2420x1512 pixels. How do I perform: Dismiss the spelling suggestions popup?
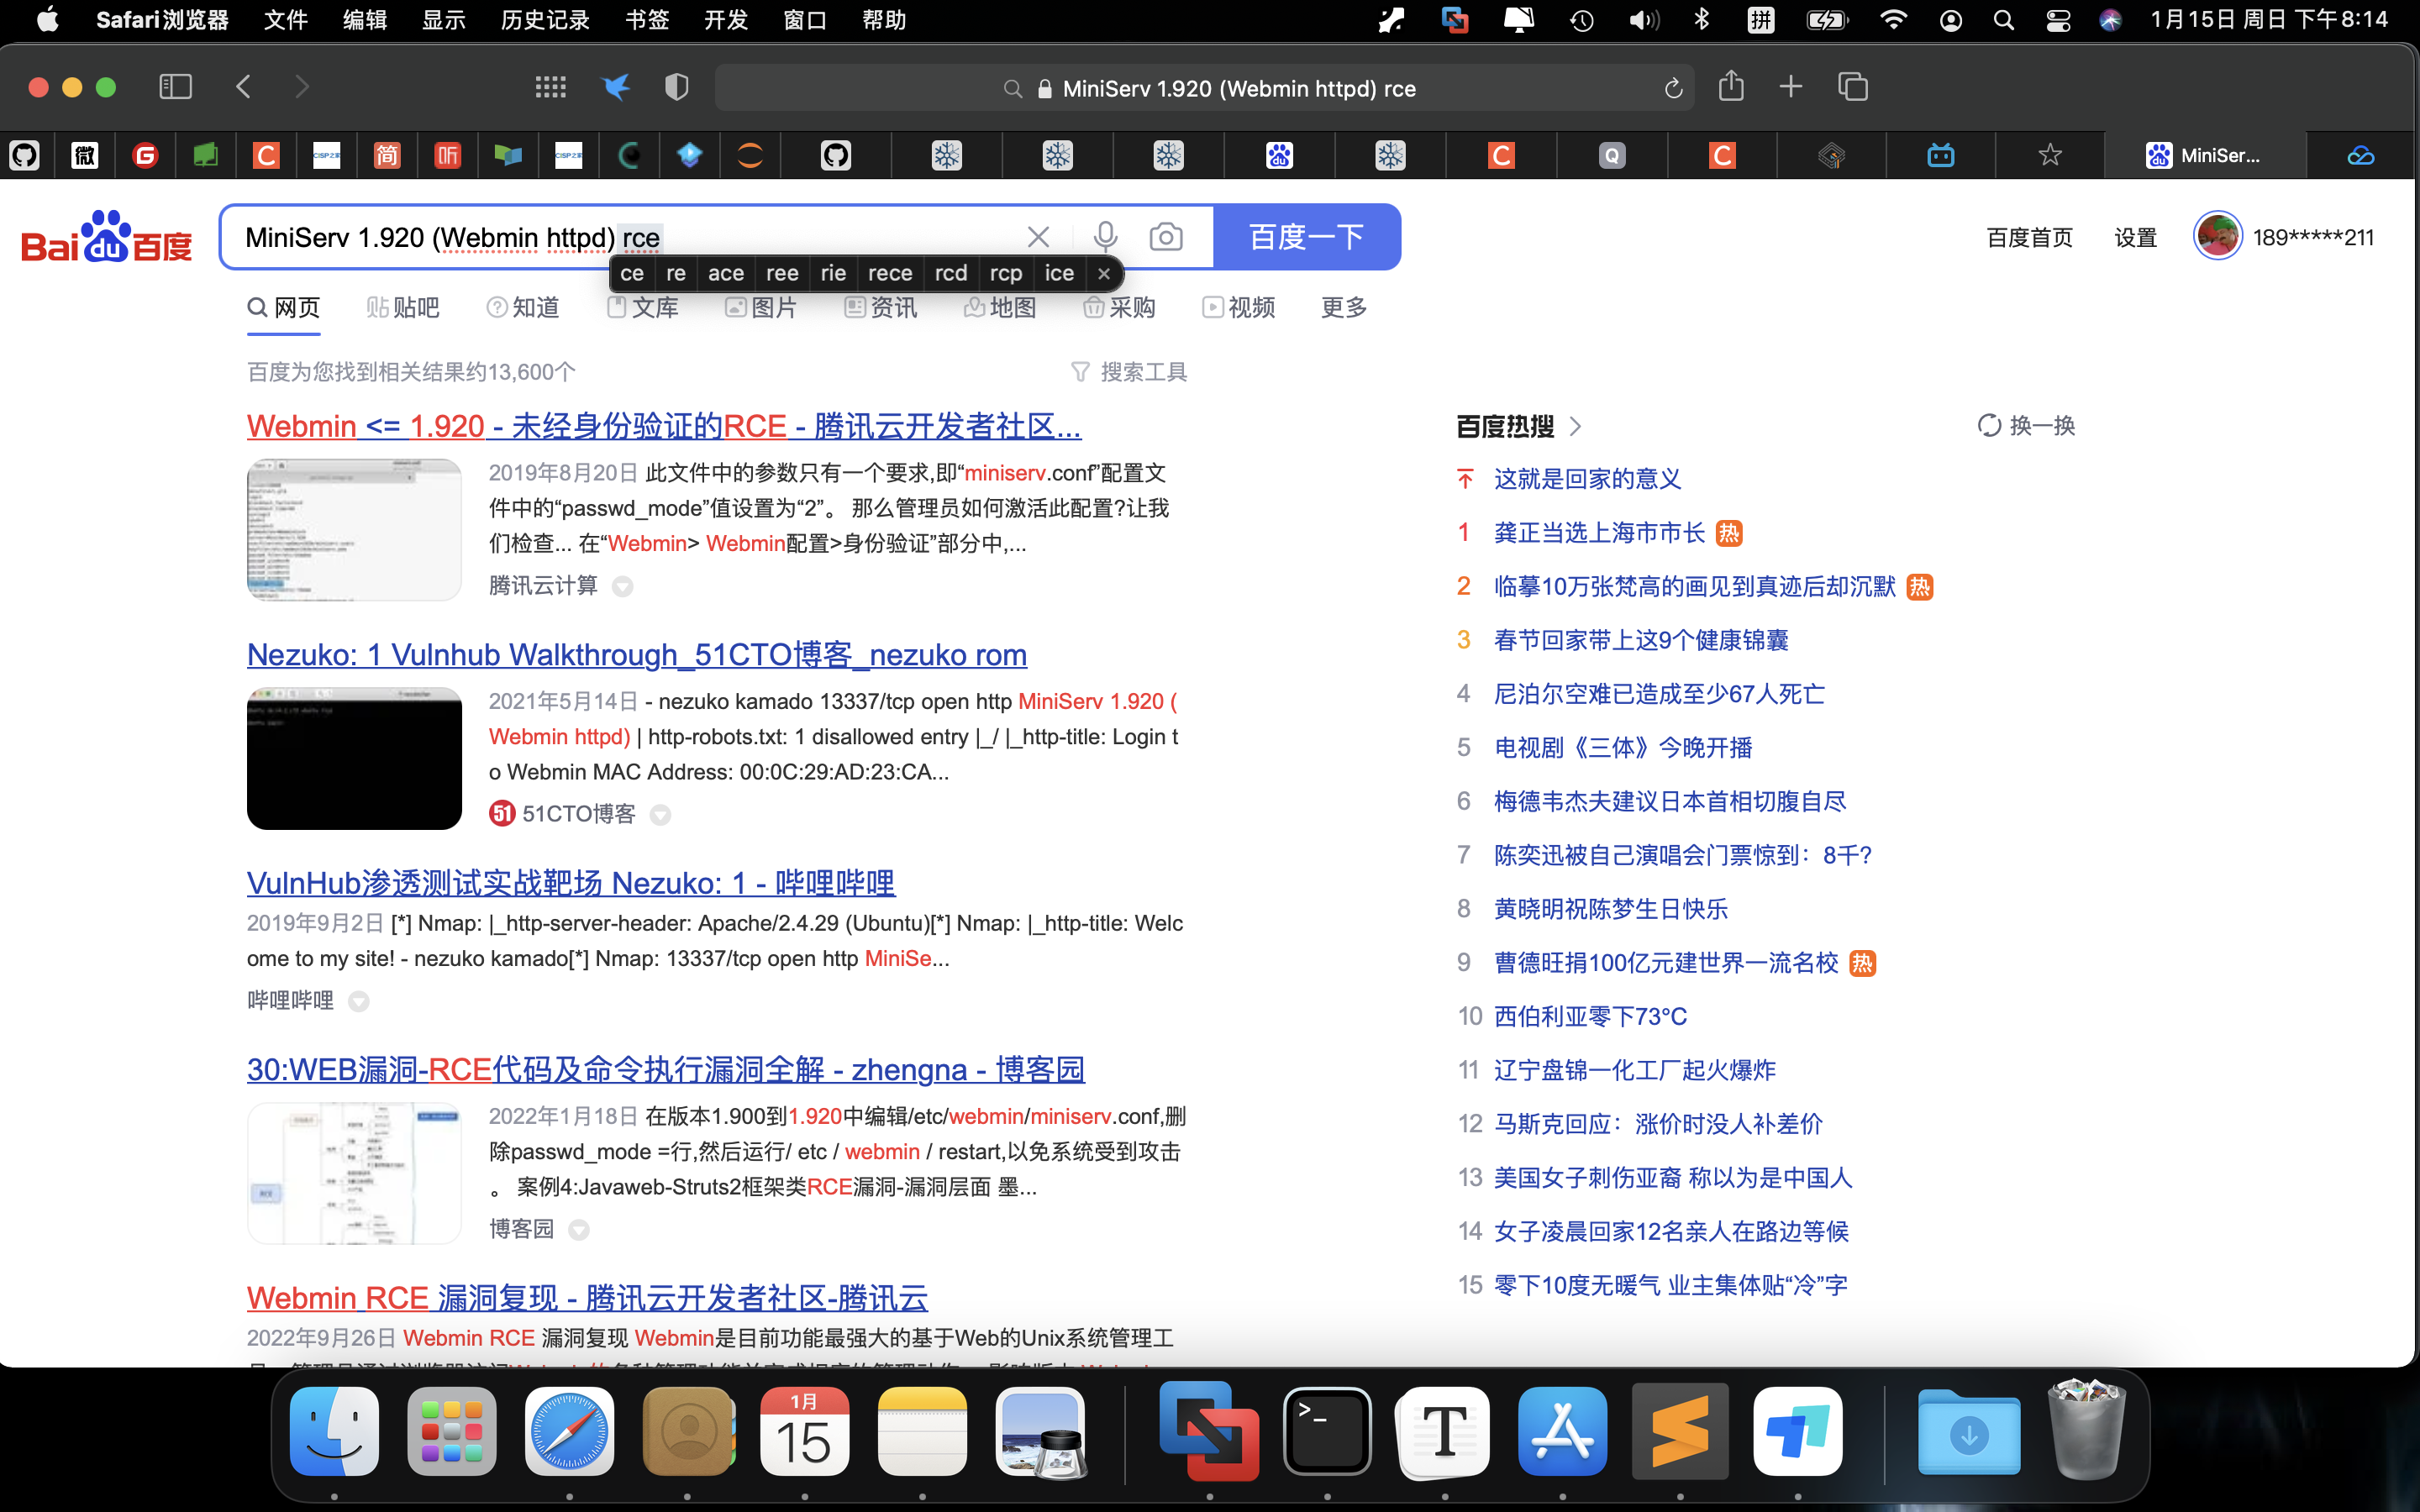tap(1104, 273)
